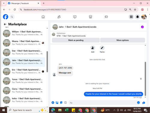Image resolution: width=150 pixels, height=113 pixels.
Task: Open the Facebook home logo
Action: (5, 17)
